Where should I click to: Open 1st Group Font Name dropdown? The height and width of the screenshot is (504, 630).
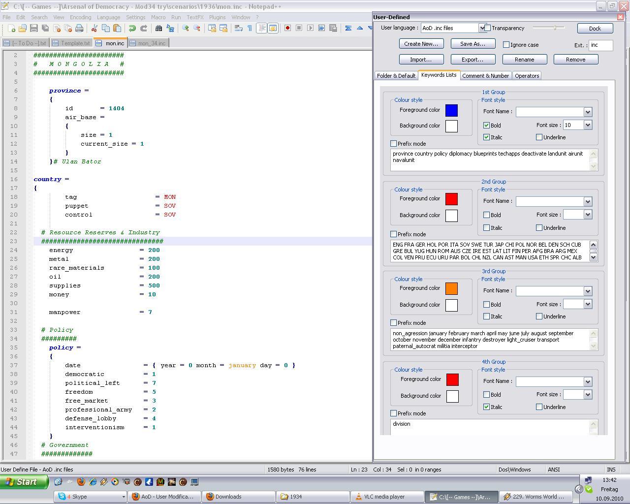point(588,112)
